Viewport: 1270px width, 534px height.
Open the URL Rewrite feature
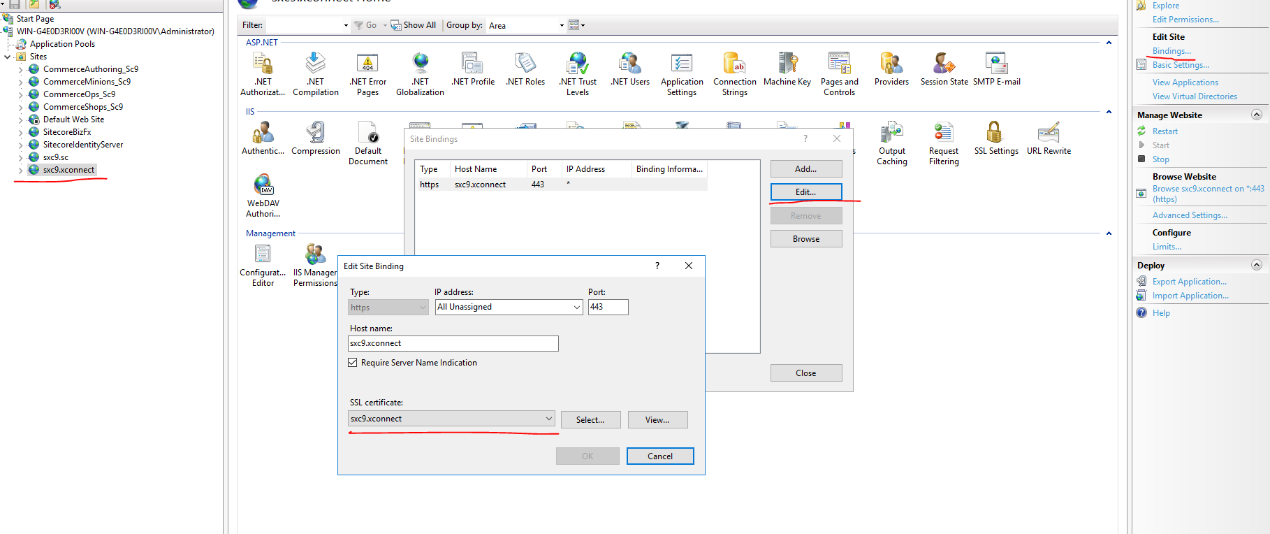pyautogui.click(x=1049, y=138)
